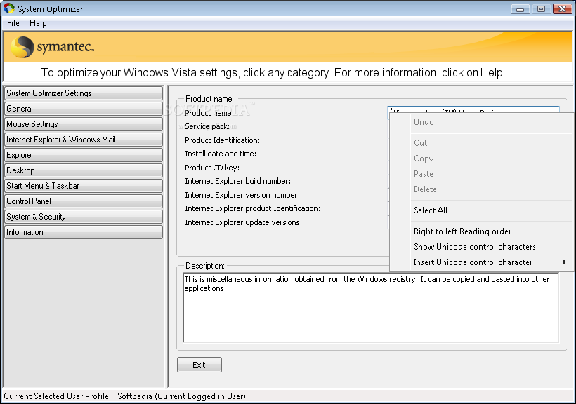Image resolution: width=576 pixels, height=404 pixels.
Task: Choose Undo in the context menu
Action: click(x=481, y=122)
